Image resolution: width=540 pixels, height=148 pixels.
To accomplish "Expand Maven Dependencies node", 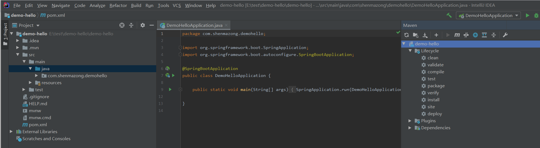I will coord(410,128).
